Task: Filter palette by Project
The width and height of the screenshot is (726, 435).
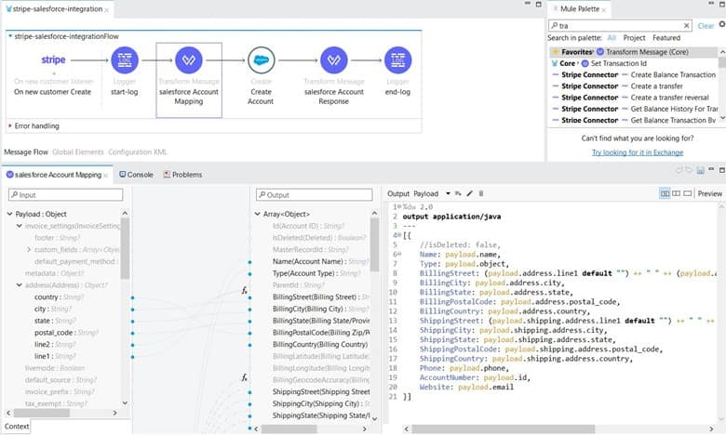Action: (634, 38)
